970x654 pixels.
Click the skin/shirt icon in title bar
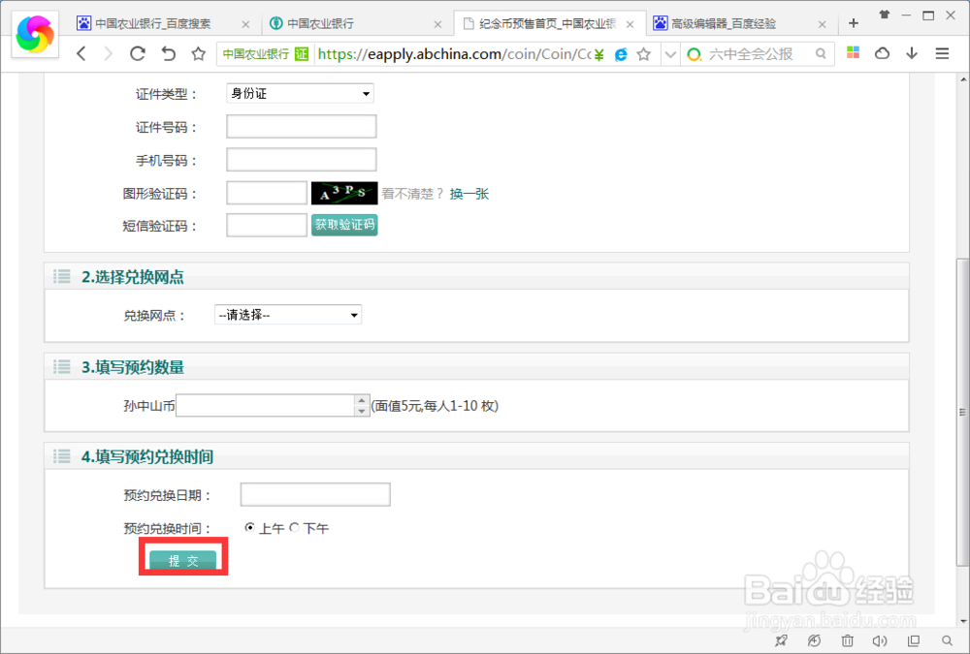[x=885, y=15]
